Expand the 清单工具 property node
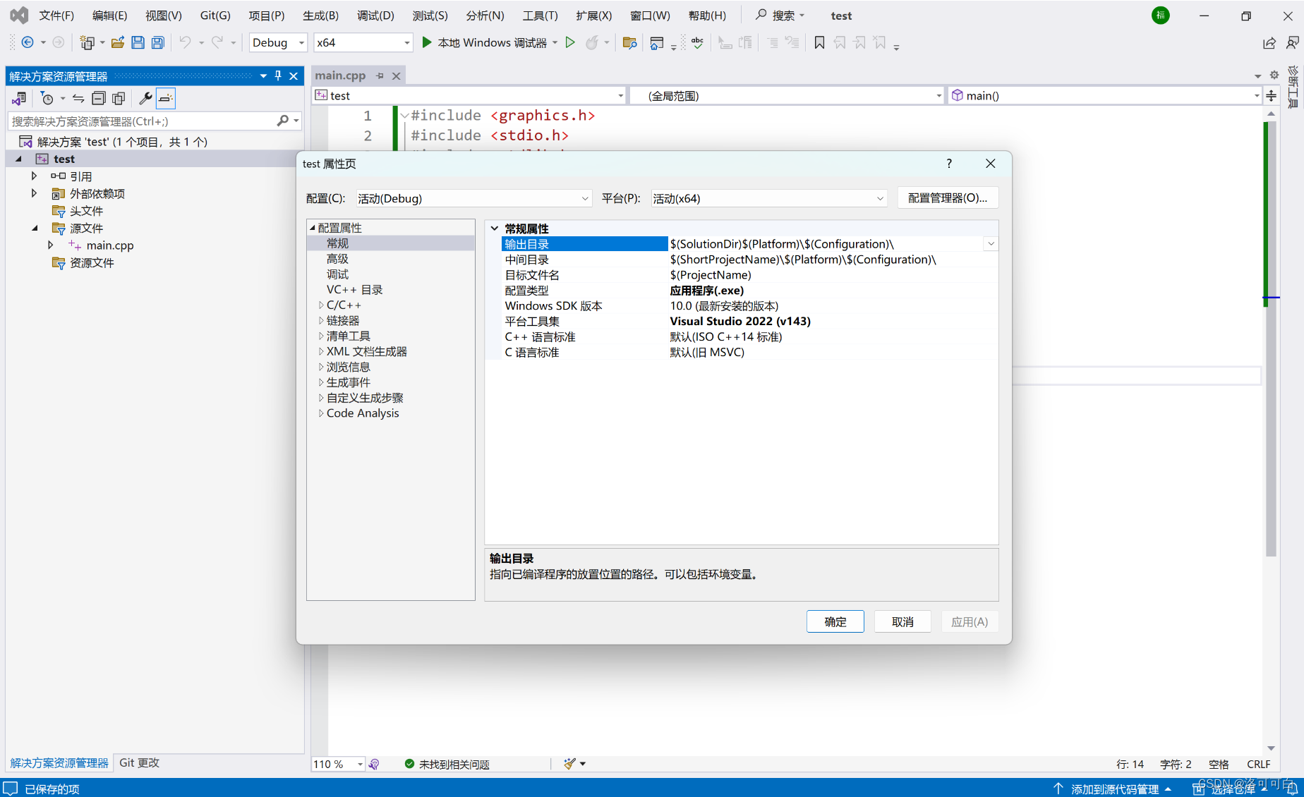1304x797 pixels. (x=321, y=336)
